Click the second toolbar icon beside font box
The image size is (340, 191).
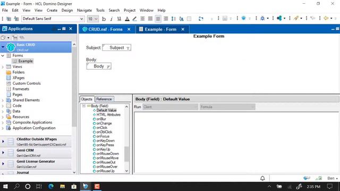pyautogui.click(x=16, y=19)
